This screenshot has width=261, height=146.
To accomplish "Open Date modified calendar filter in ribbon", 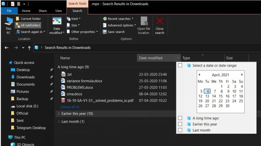I will click(57, 25).
